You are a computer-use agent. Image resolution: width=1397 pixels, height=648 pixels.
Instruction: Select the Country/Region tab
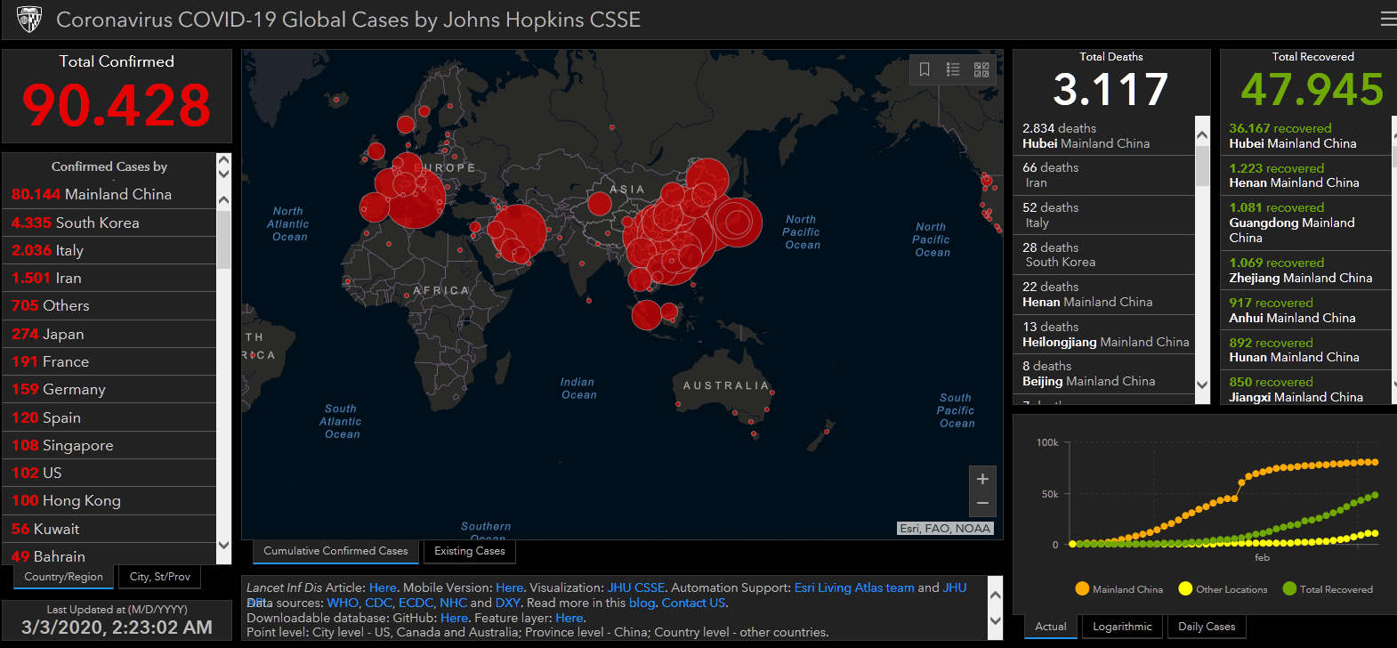tap(63, 577)
